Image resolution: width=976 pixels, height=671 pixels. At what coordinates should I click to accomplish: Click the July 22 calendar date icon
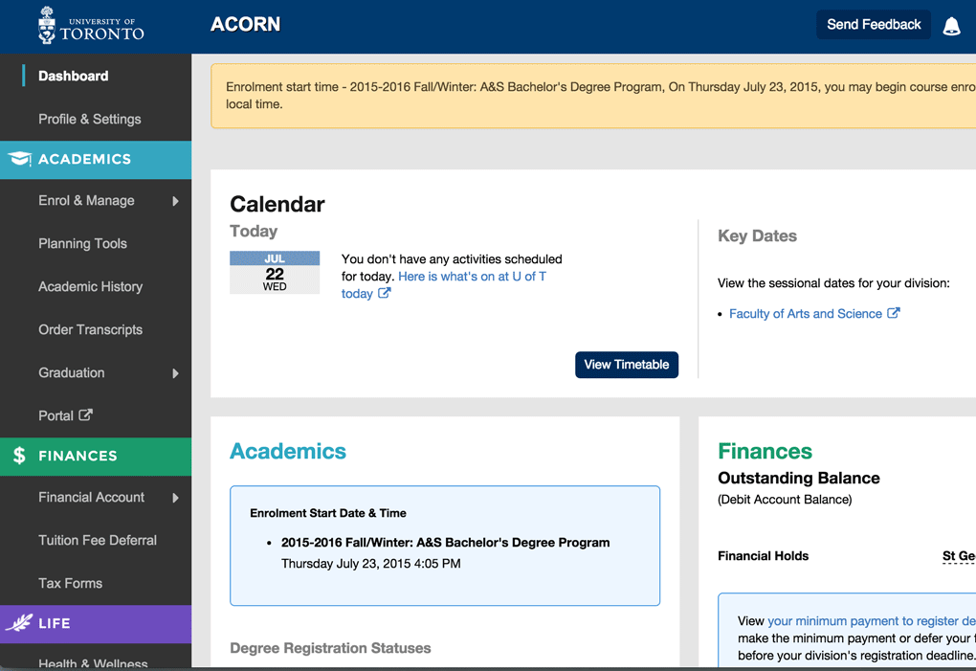[x=275, y=273]
